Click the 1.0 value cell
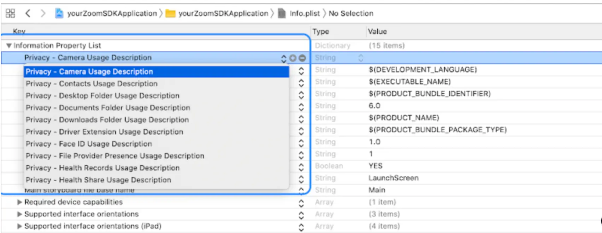 pyautogui.click(x=374, y=142)
